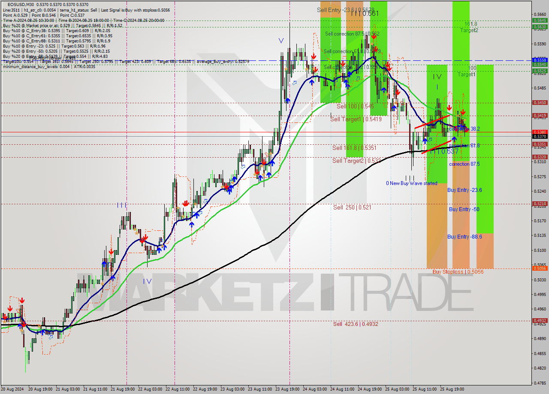Click the 'Buy %20 @ Entry -50: 0.5205' line

[x=30, y=51]
